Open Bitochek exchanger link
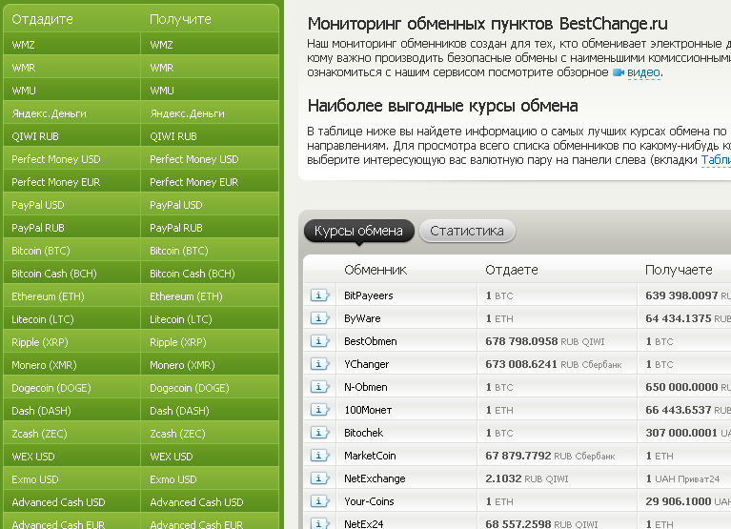Viewport: 731px width, 529px height. (x=364, y=433)
